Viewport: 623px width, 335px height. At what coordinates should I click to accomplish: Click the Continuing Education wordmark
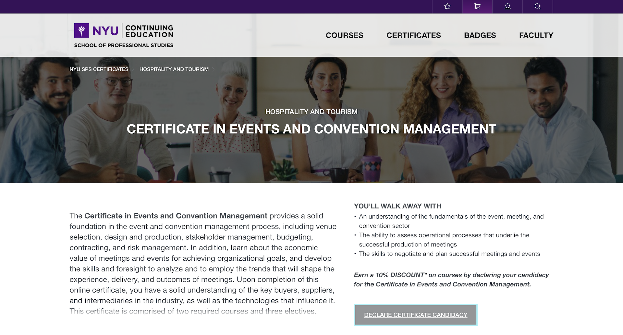click(x=149, y=31)
